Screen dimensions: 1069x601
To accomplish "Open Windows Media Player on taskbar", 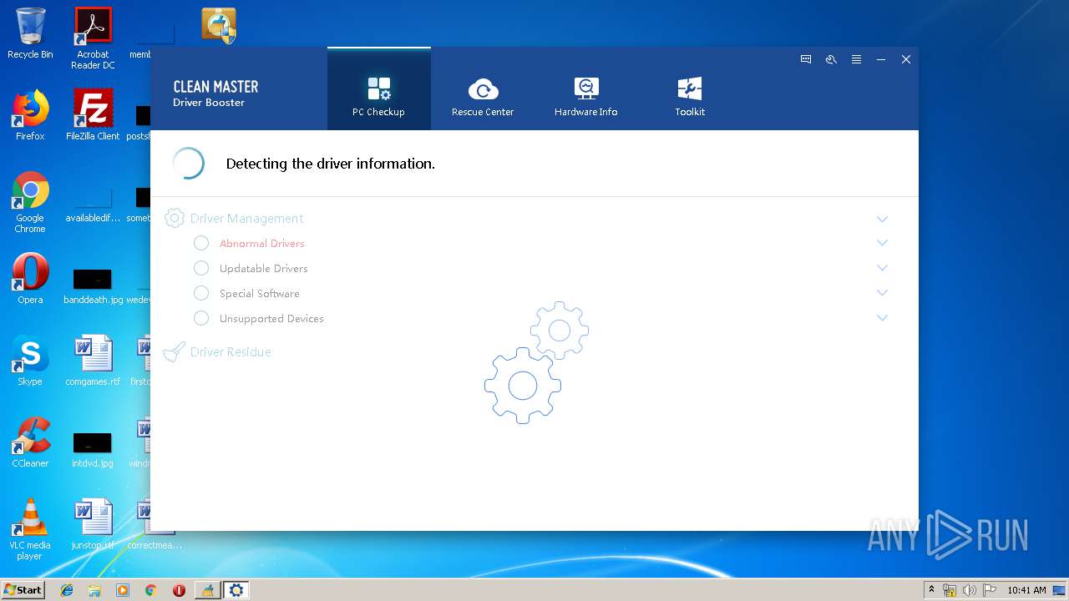I will click(x=123, y=590).
